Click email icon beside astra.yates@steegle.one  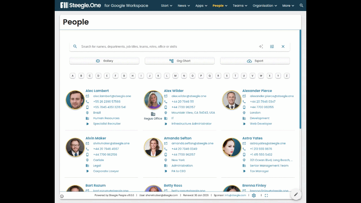click(244, 143)
